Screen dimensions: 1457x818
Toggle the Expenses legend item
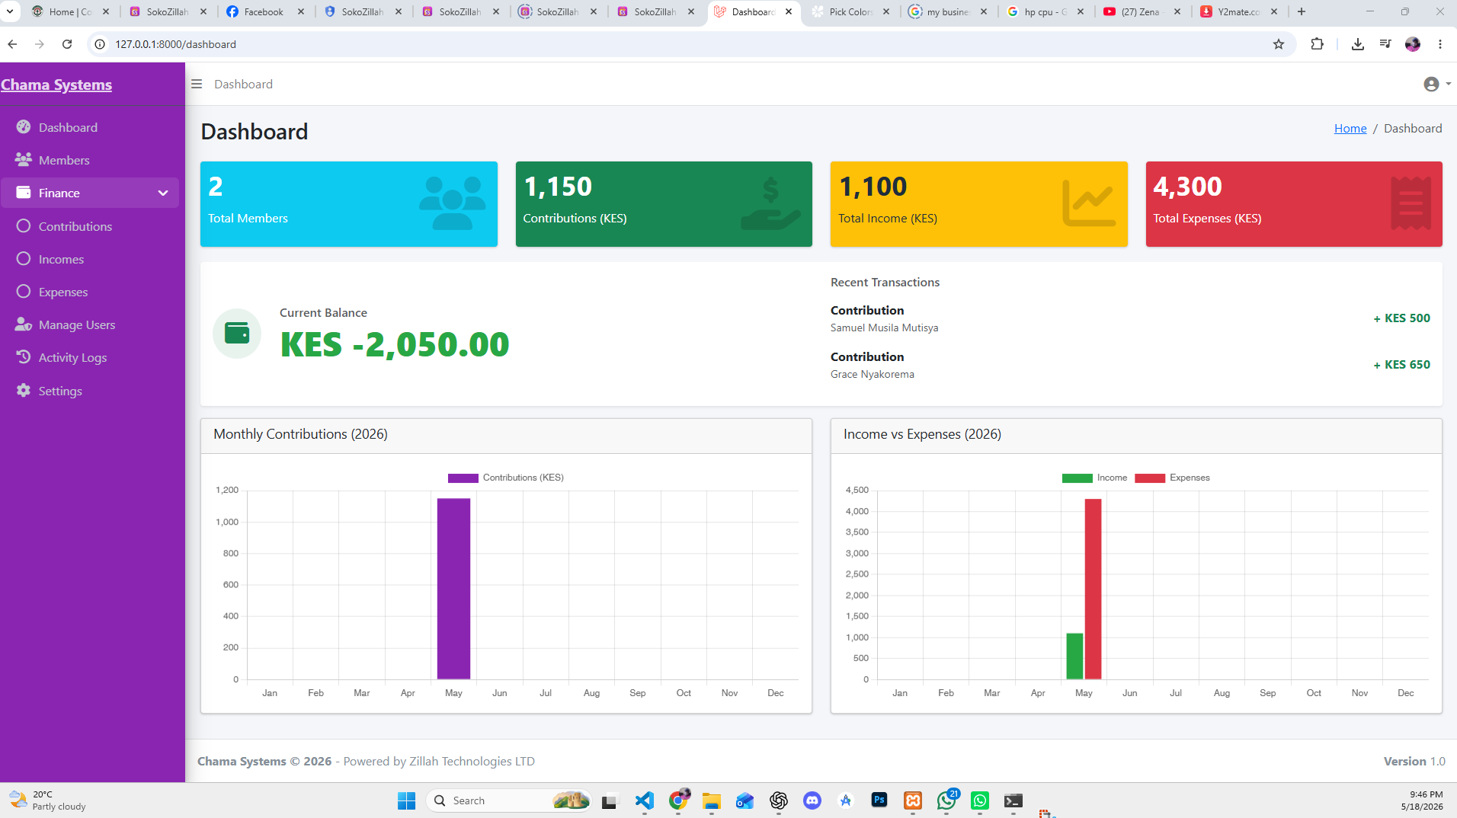click(x=1172, y=478)
